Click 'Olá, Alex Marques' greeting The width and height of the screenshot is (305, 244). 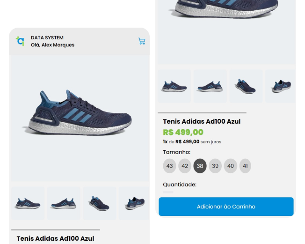[x=52, y=45]
